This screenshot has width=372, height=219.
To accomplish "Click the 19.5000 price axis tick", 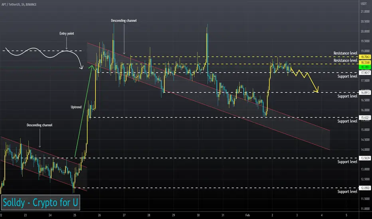I will (x=365, y=41).
